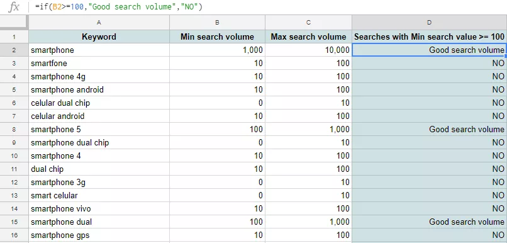The image size is (507, 243).
Task: Click min volume 10 for smartphone android
Action: click(x=217, y=89)
